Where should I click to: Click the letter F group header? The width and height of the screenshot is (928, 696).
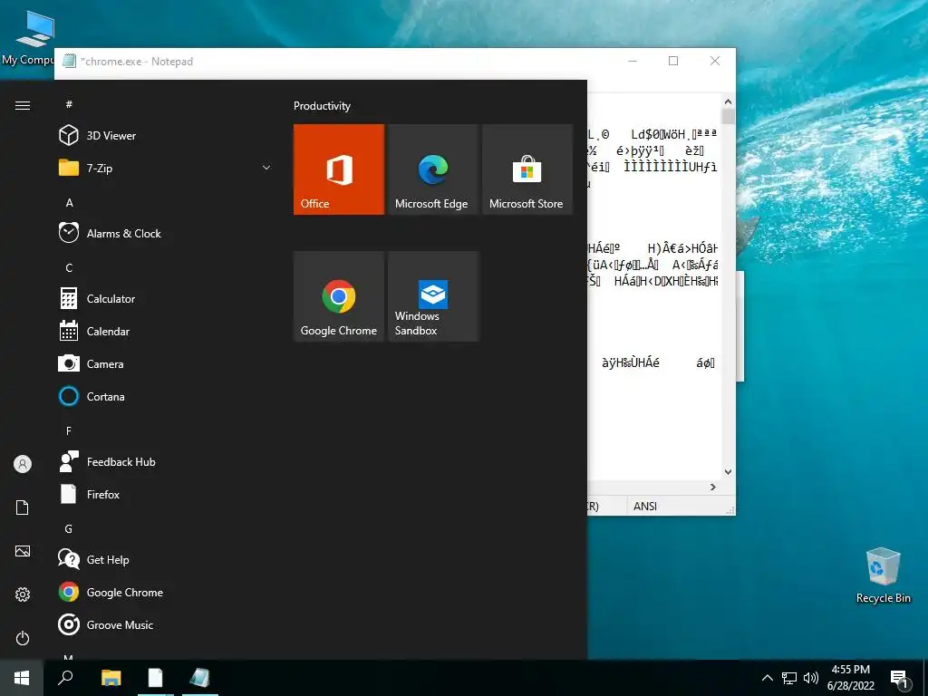click(x=69, y=430)
